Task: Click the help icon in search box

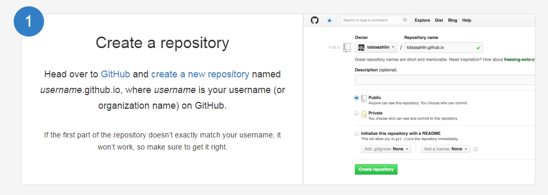Action: click(405, 20)
